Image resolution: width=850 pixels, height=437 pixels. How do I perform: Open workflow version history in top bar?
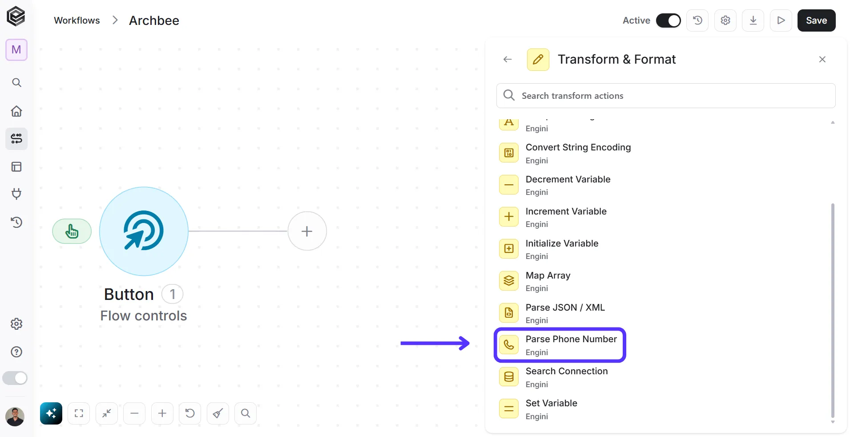click(x=697, y=20)
